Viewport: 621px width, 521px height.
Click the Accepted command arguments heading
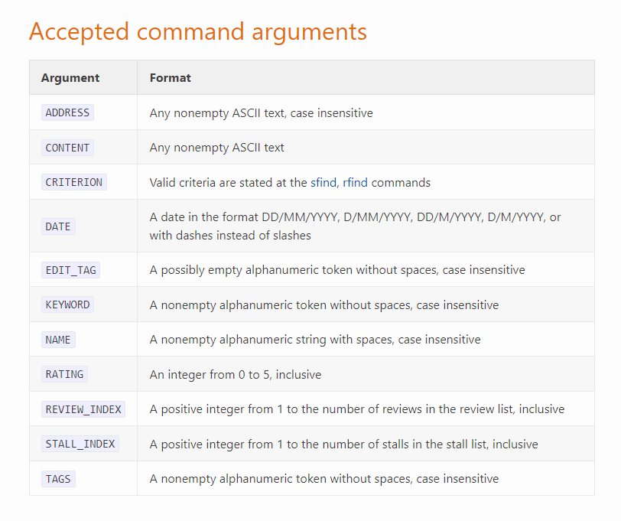(x=197, y=31)
